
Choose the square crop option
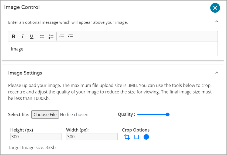(137, 137)
